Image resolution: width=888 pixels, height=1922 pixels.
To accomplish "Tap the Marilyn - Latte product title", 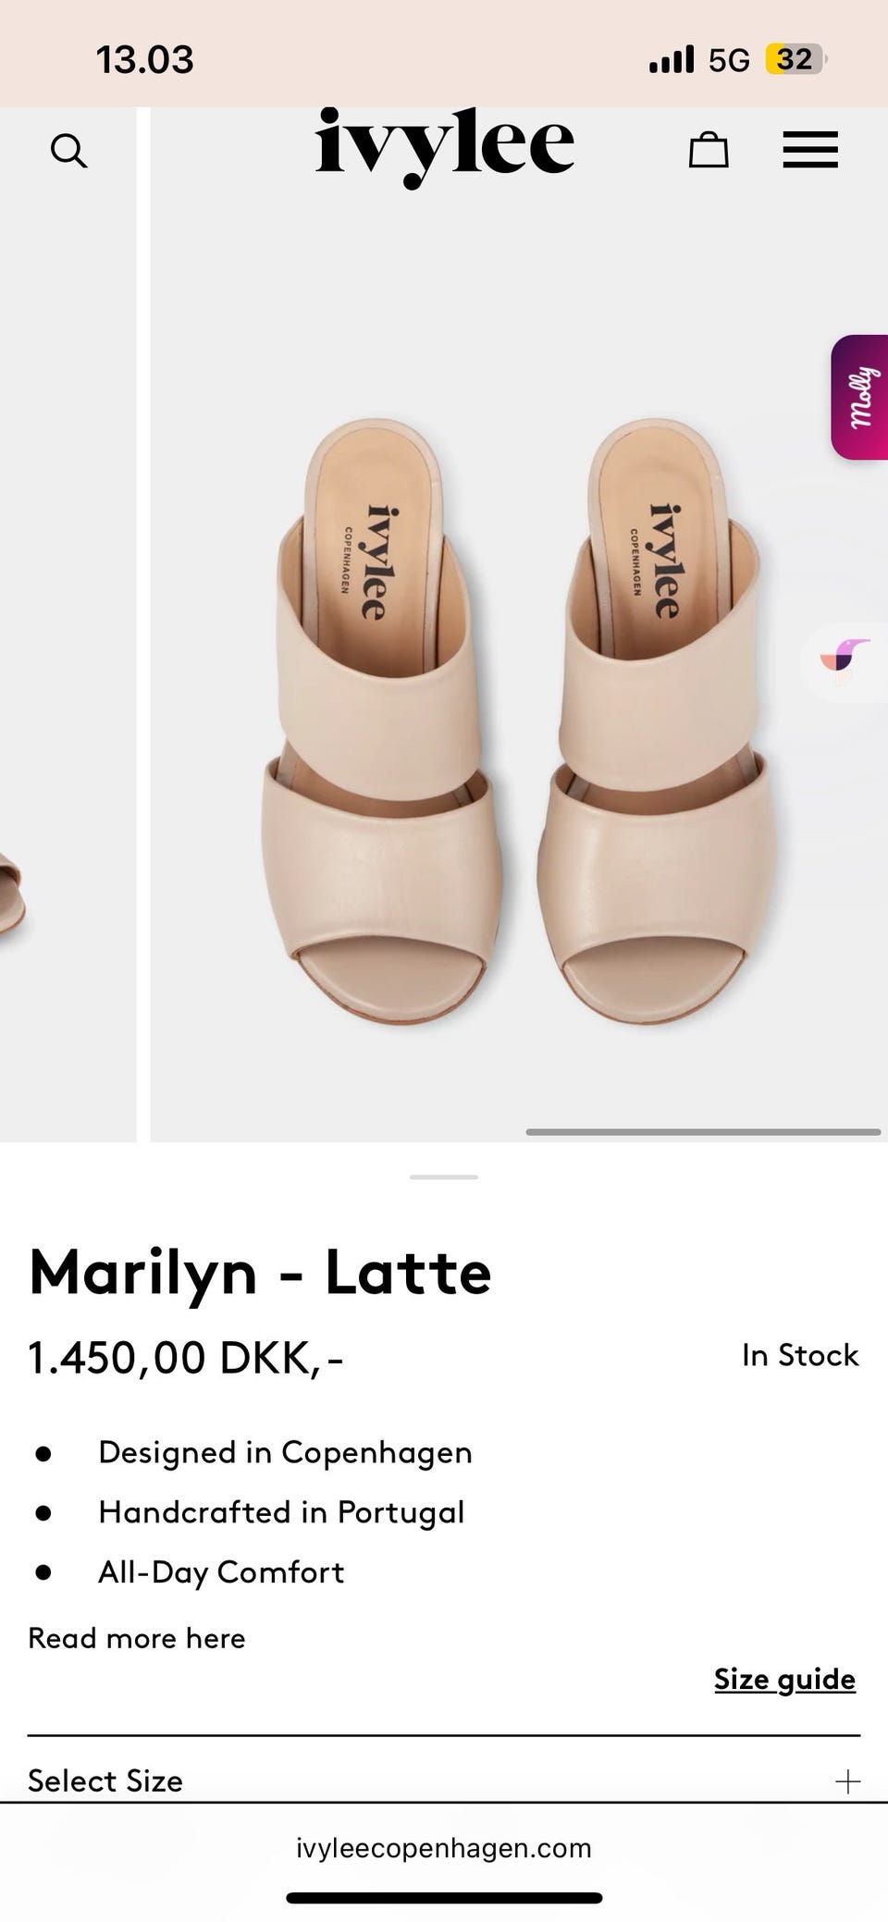I will (x=260, y=1273).
